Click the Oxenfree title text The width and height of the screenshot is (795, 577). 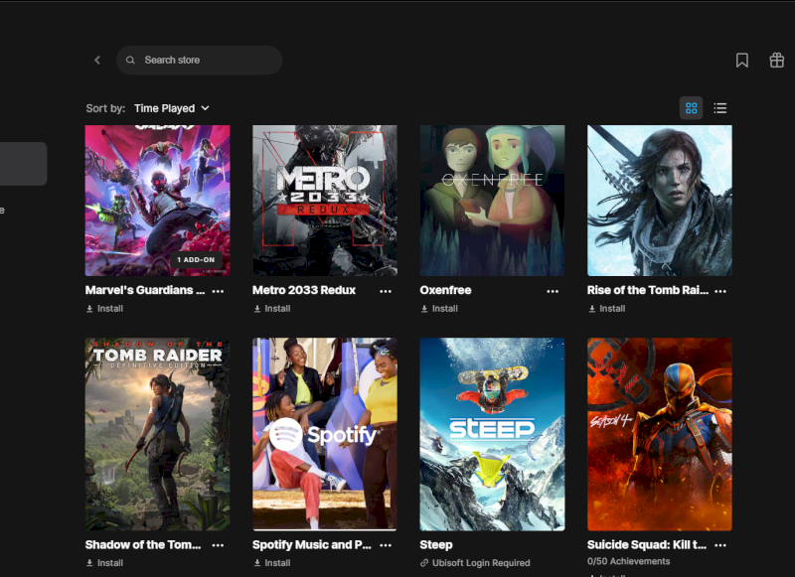click(445, 290)
